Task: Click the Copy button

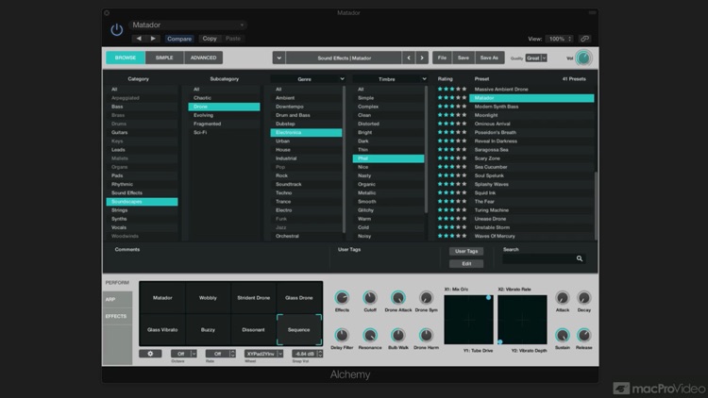Action: point(210,39)
